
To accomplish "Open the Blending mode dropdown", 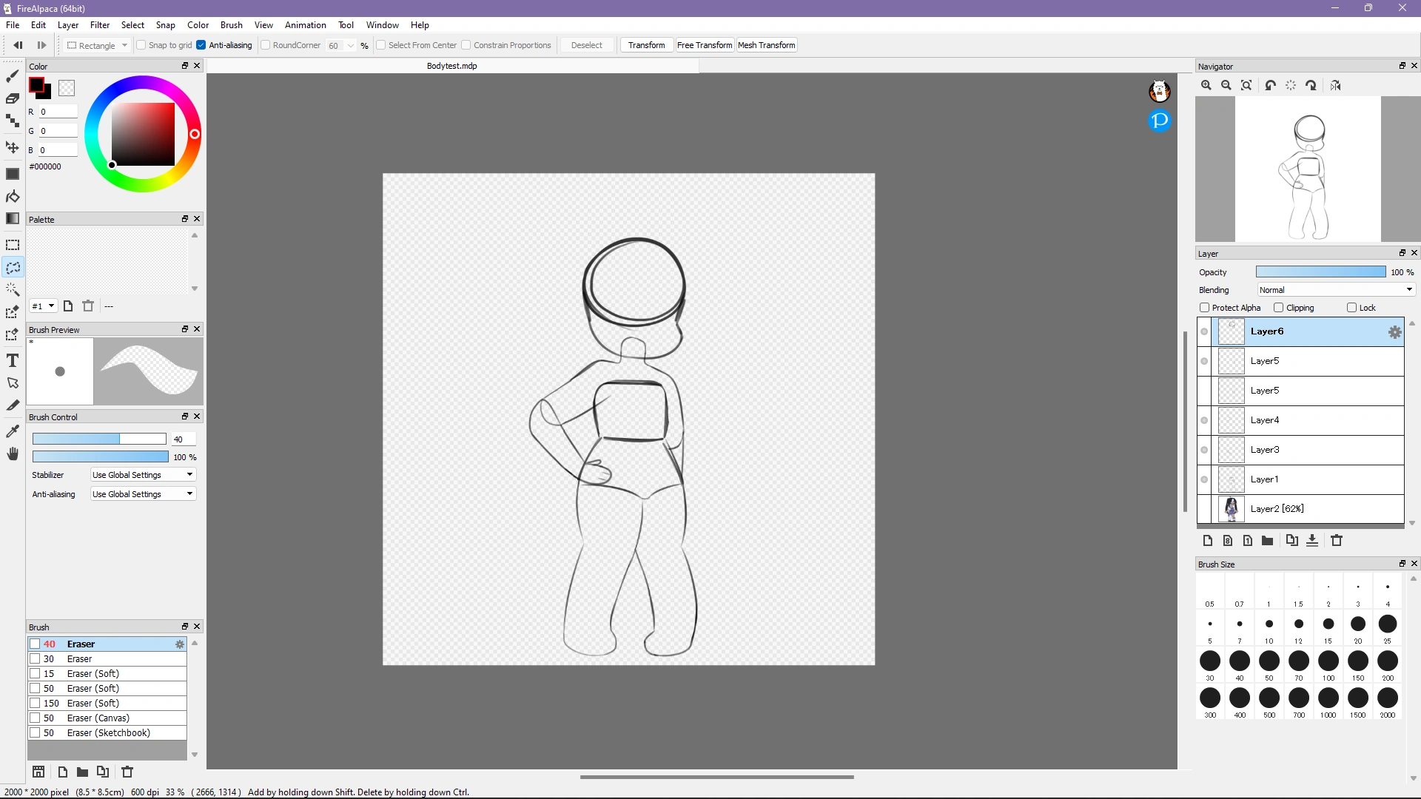I will [x=1336, y=290].
